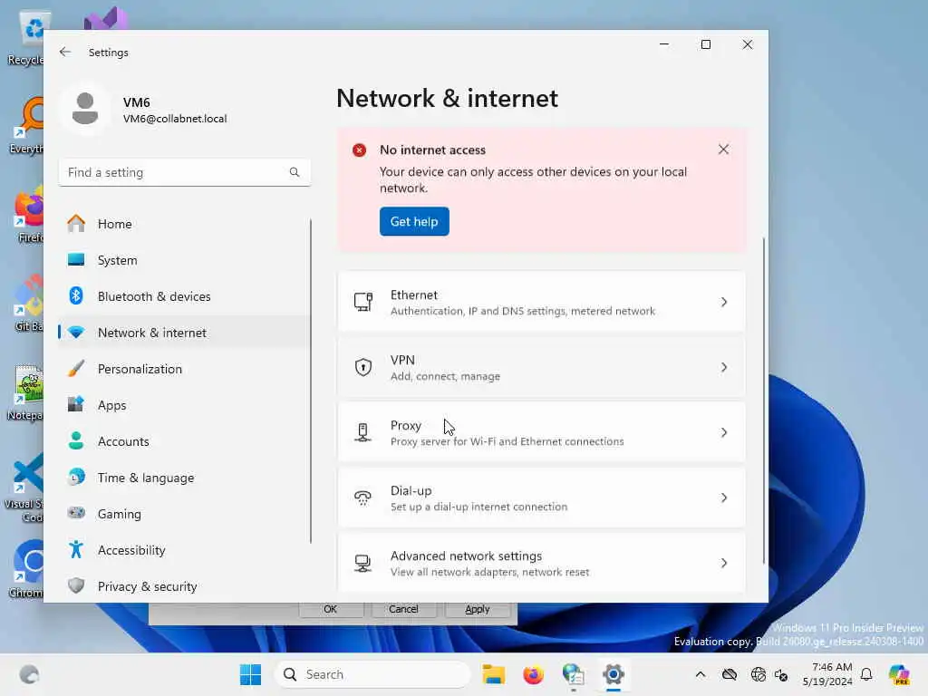Open notification bell in taskbar

(866, 674)
